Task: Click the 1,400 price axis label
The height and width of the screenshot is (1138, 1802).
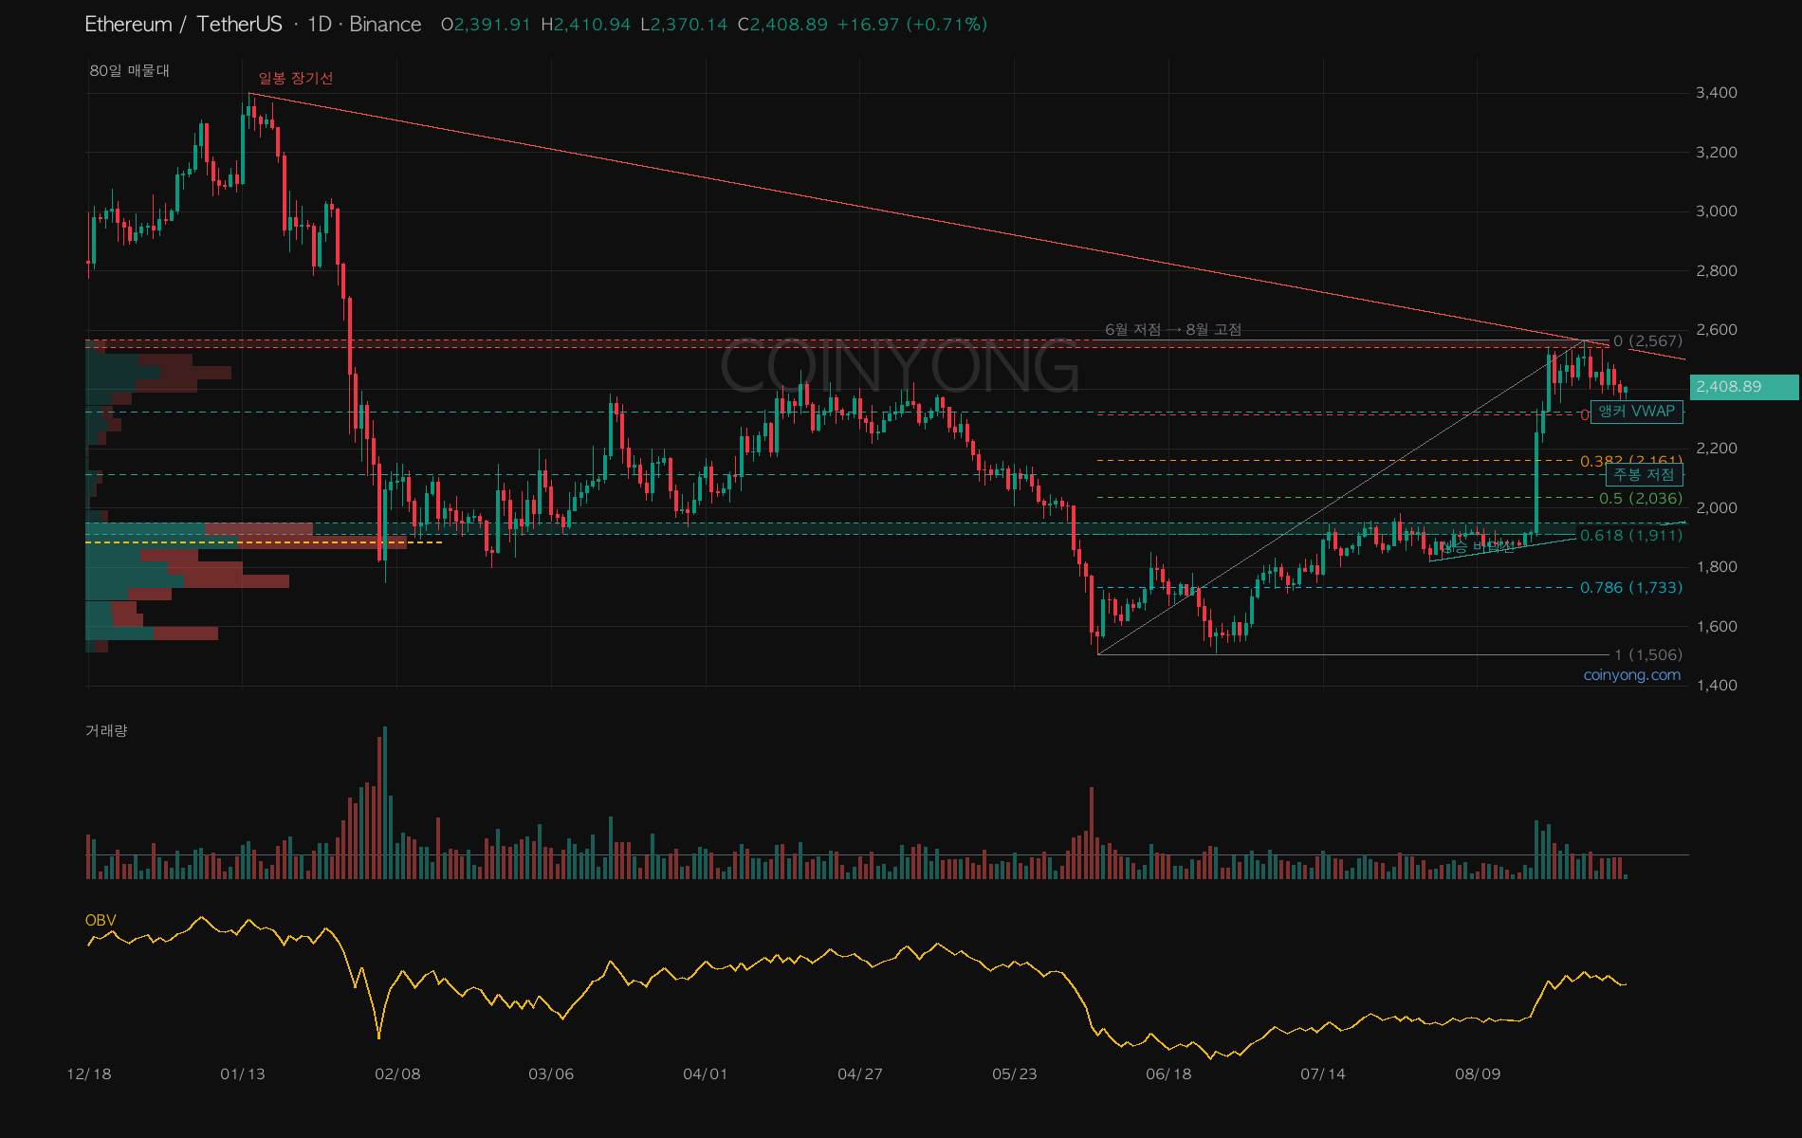Action: click(x=1717, y=686)
